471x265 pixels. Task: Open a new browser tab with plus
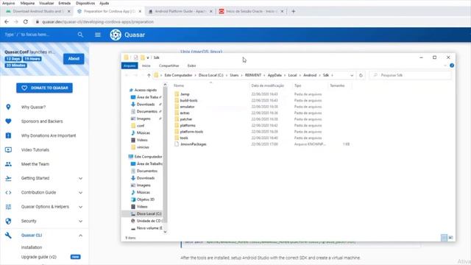coord(294,12)
